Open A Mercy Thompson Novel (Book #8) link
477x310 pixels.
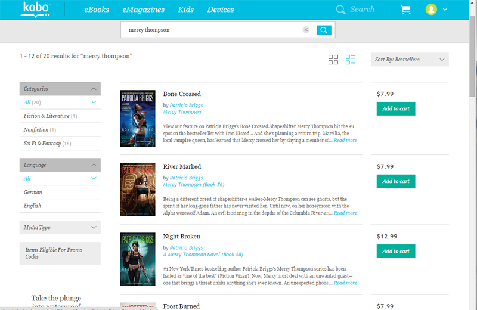pyautogui.click(x=203, y=255)
